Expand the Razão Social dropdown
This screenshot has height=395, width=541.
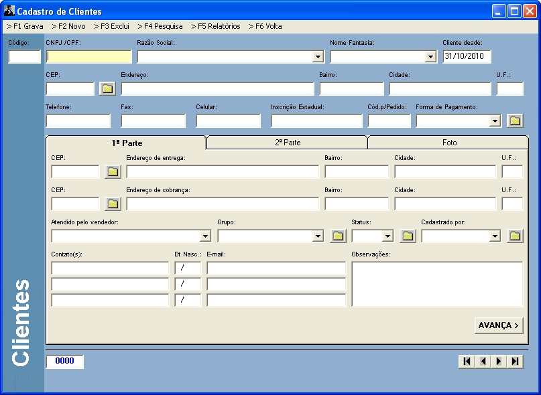pyautogui.click(x=318, y=57)
